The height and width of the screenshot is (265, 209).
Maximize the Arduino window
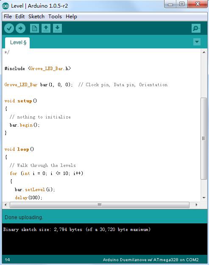182,4
